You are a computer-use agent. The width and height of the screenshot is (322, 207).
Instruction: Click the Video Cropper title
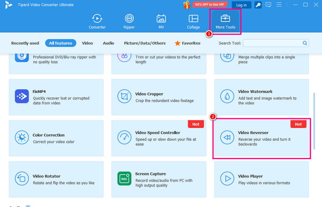149,94
